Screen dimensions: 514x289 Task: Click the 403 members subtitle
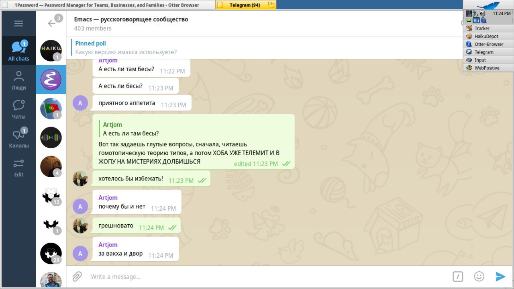(93, 29)
